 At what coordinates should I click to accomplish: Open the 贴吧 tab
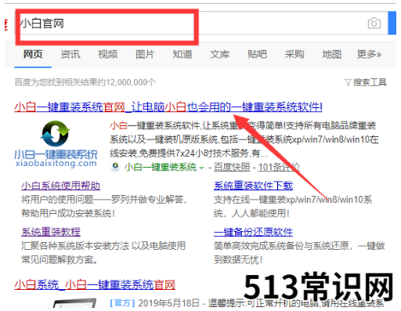257,54
